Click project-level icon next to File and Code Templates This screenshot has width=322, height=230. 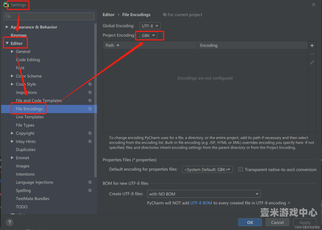(90, 100)
